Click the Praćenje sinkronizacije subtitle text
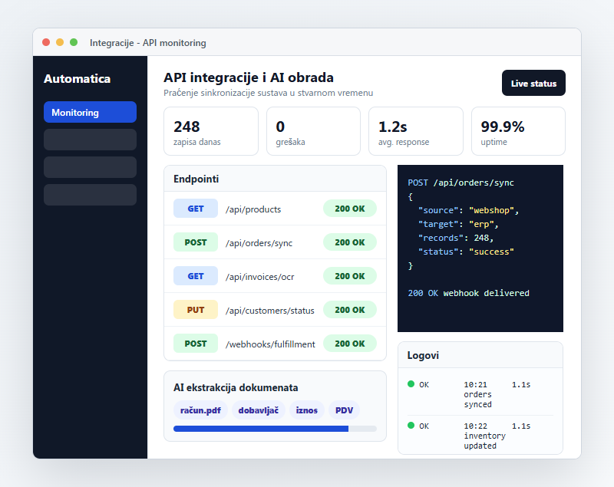This screenshot has width=614, height=487. [x=268, y=93]
